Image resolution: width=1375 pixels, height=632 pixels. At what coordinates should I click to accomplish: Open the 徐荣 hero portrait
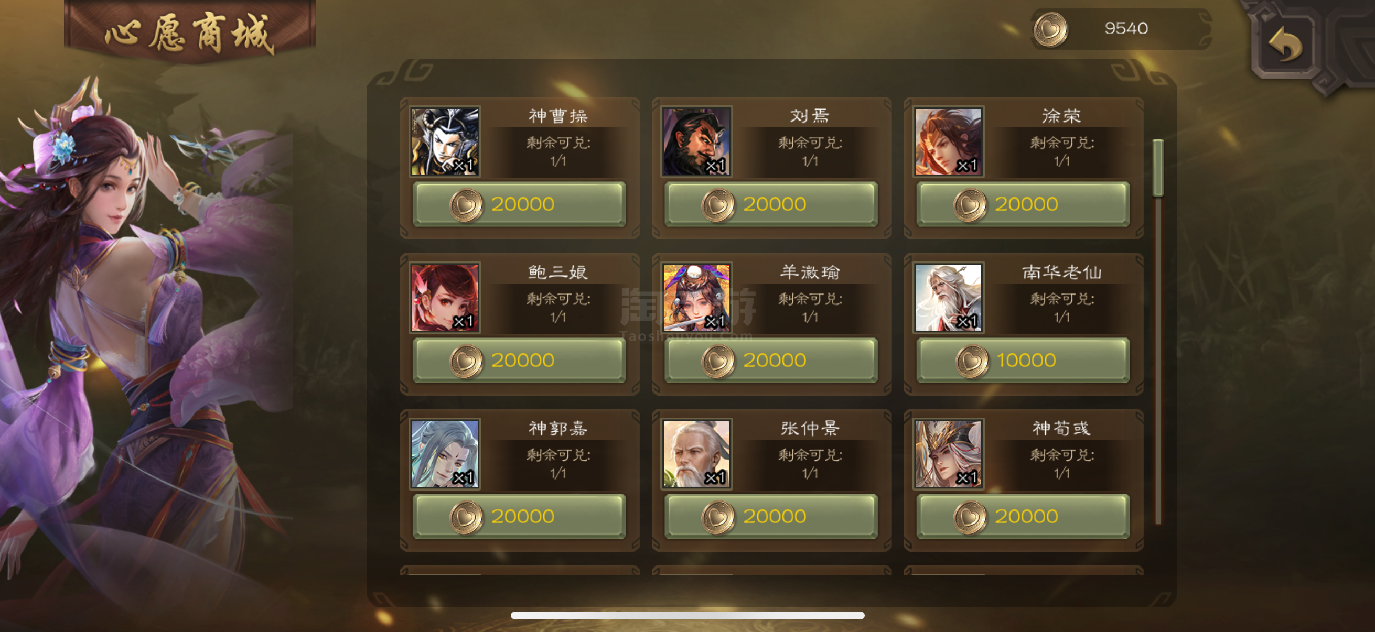(x=949, y=142)
